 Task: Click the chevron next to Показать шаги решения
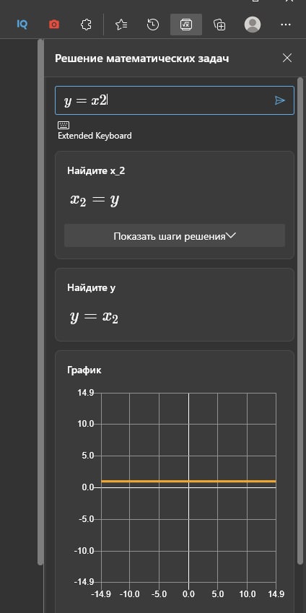[x=232, y=235]
